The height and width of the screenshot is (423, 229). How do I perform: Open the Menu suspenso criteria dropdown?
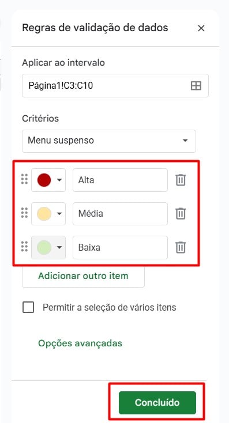pos(109,141)
